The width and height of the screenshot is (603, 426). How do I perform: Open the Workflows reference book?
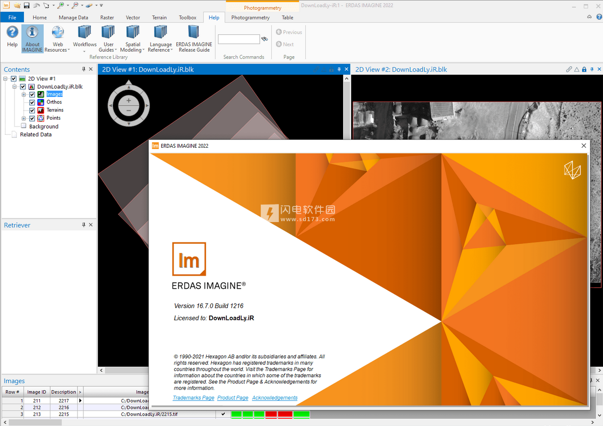[84, 33]
